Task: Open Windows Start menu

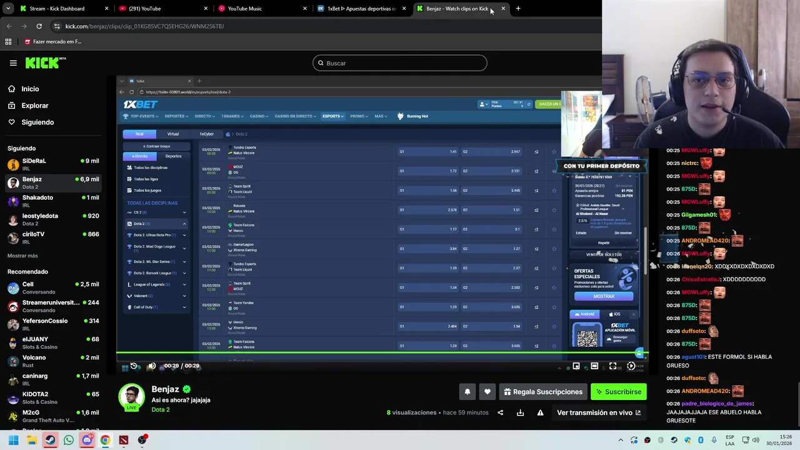Action: tap(13, 440)
